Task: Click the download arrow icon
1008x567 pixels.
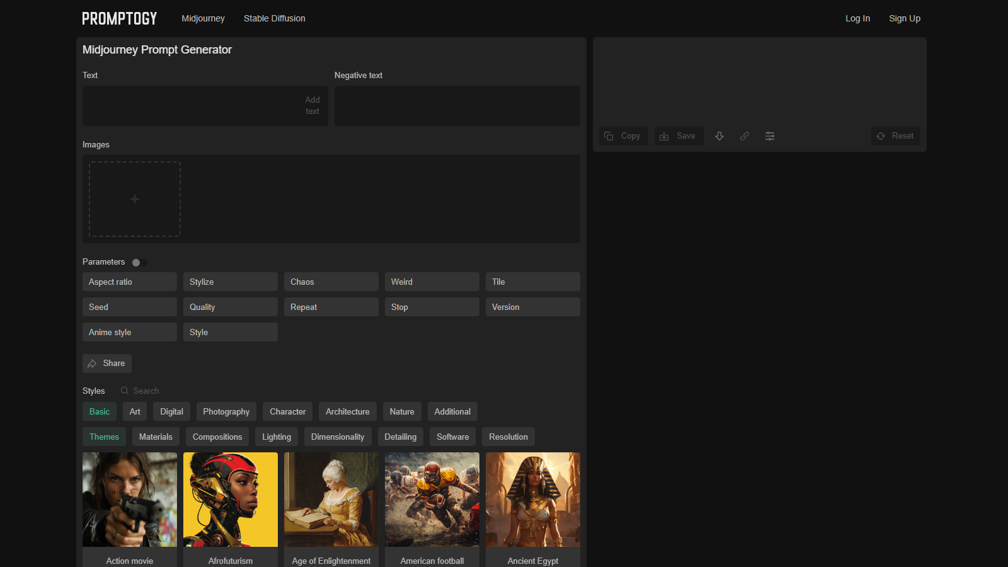Action: tap(719, 136)
